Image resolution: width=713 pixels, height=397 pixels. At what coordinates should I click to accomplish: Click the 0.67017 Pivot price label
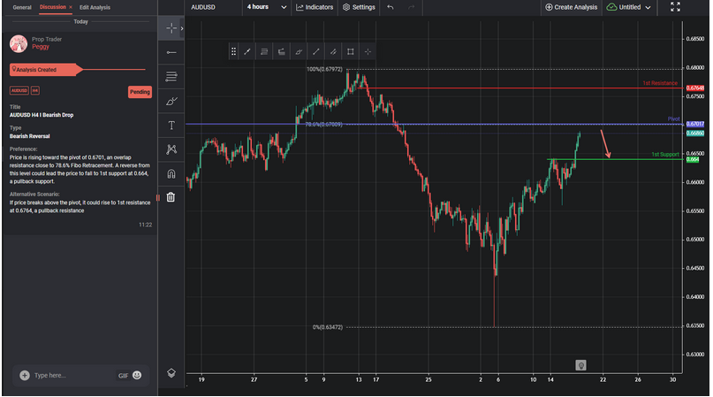[x=694, y=124]
